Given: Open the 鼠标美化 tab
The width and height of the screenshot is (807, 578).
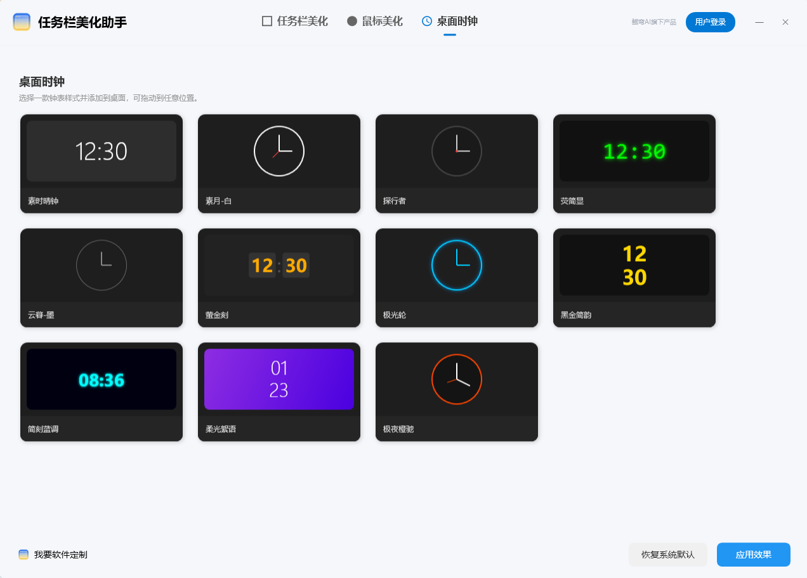Looking at the screenshot, I should (381, 21).
